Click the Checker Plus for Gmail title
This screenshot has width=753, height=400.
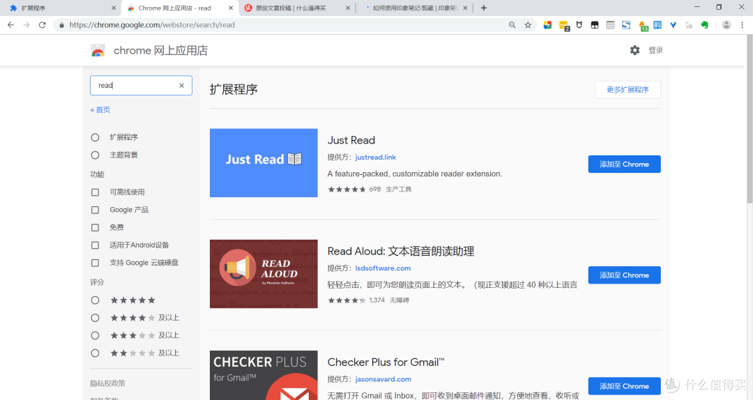386,362
